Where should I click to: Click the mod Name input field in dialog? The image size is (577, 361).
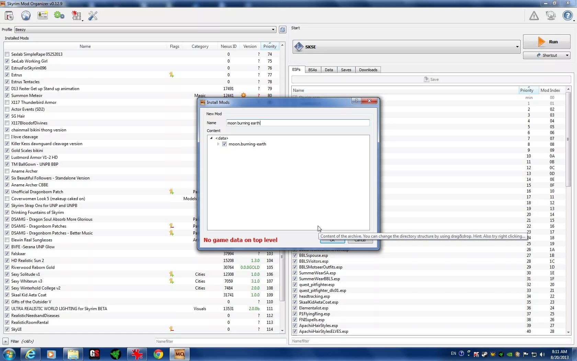click(x=298, y=123)
